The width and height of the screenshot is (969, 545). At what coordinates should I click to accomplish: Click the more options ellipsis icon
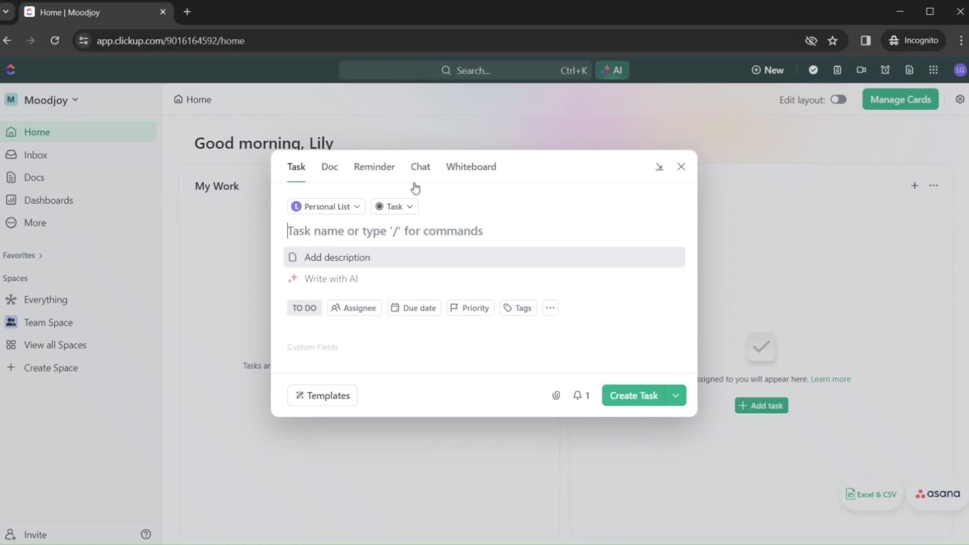click(x=551, y=307)
